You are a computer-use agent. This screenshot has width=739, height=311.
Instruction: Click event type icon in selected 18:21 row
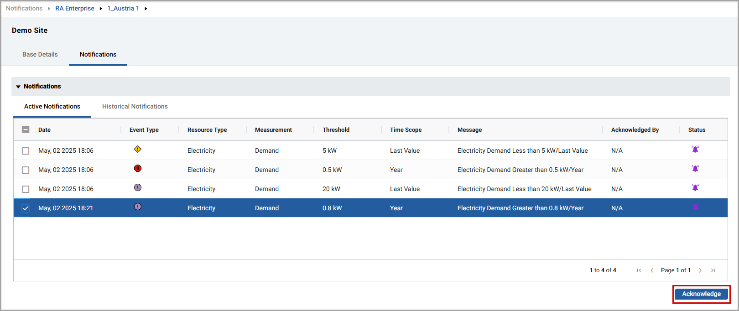tap(138, 207)
